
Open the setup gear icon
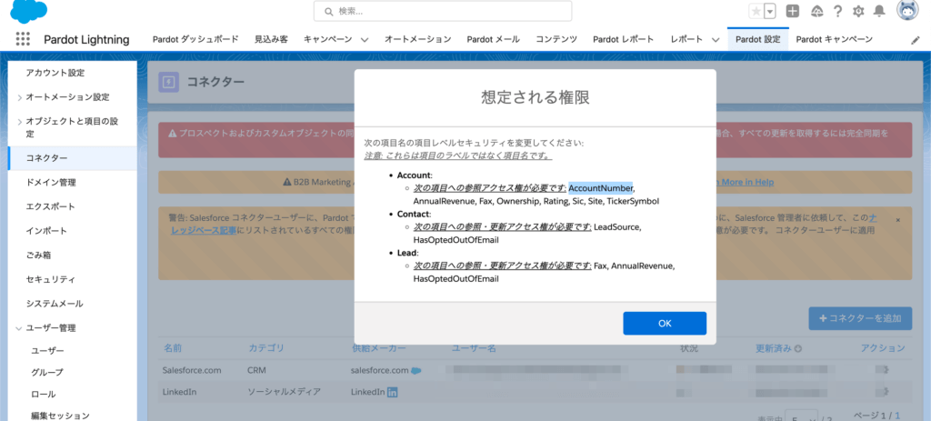(858, 11)
